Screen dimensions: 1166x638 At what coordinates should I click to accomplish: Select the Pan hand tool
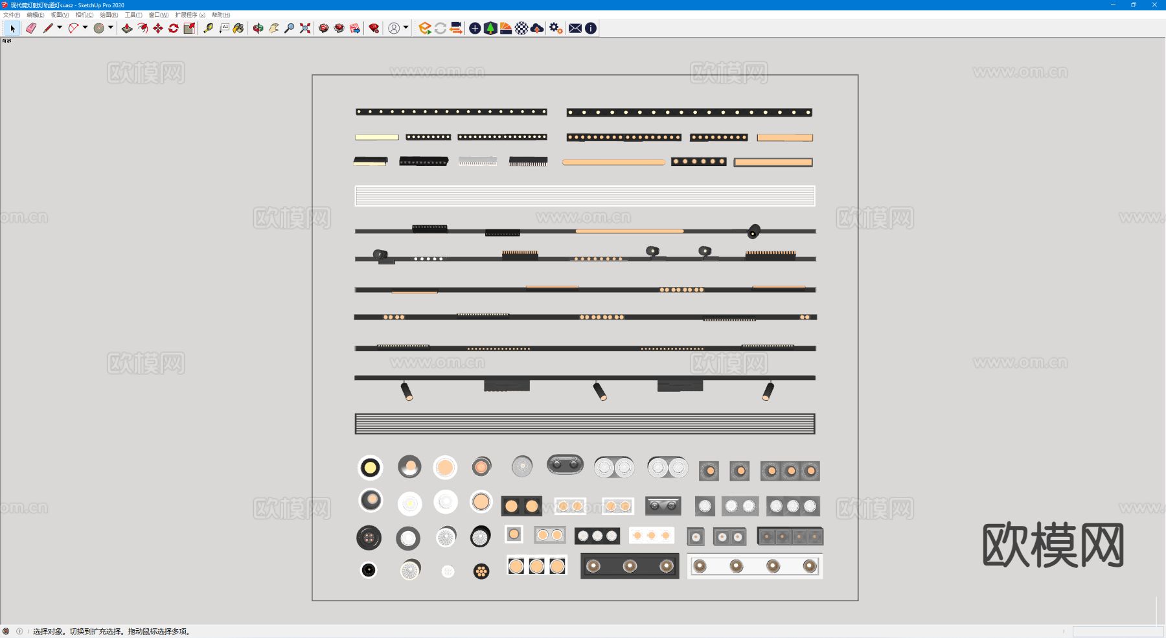(273, 28)
